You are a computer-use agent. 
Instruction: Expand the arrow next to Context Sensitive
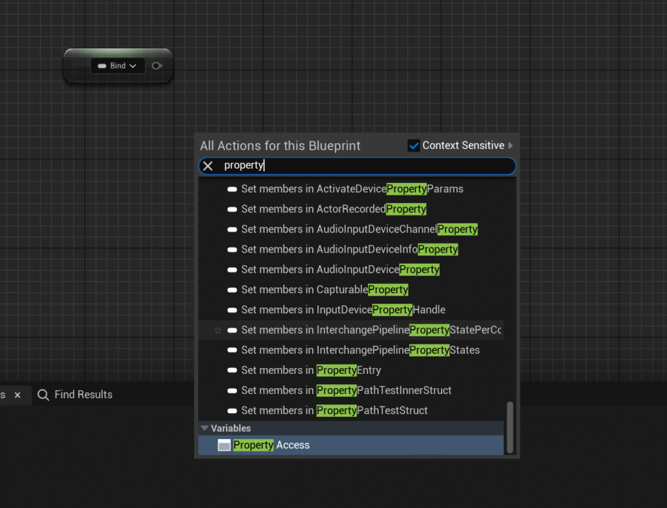point(511,146)
